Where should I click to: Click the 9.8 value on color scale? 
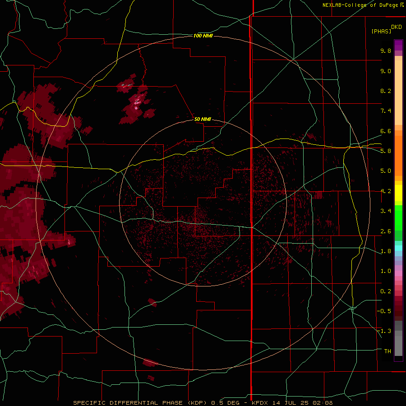386,51
